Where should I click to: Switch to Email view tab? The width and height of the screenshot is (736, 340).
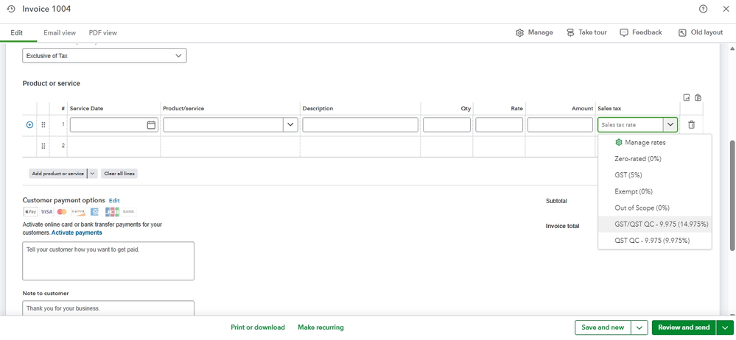coord(60,33)
